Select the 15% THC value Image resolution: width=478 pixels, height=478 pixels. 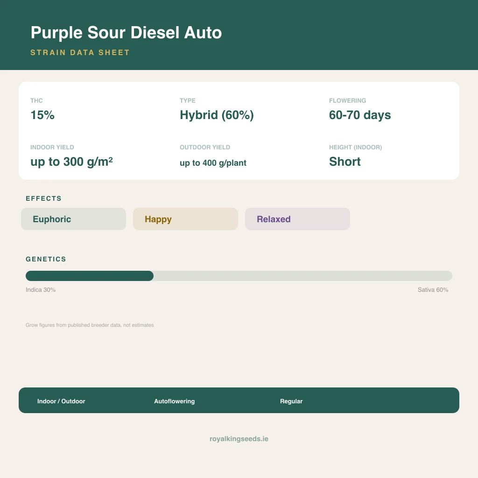(x=42, y=115)
